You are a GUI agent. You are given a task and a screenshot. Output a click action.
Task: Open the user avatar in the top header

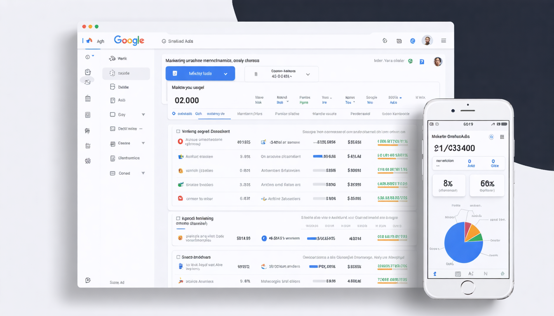pos(427,40)
